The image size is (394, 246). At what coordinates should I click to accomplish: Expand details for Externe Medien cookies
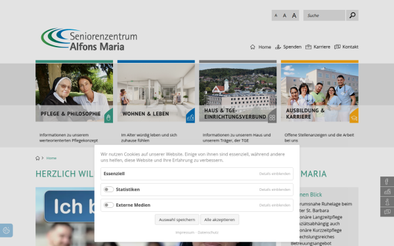[x=274, y=205]
